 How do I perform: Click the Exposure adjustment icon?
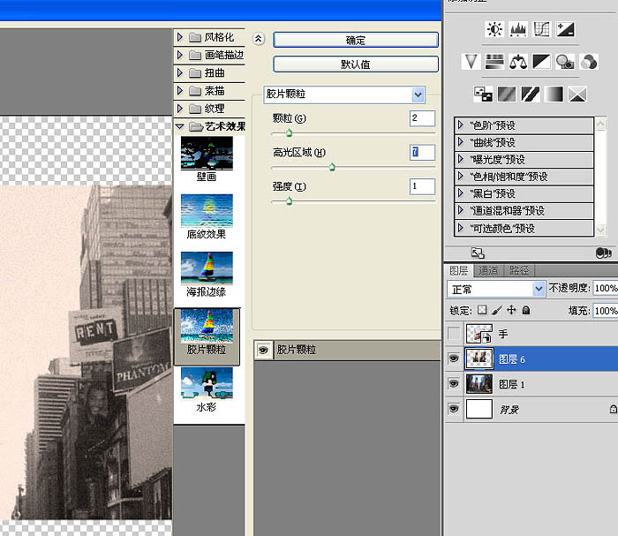565,30
